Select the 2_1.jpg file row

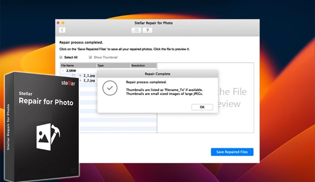[x=89, y=76]
